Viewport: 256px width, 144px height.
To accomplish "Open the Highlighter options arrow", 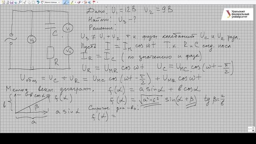I will coord(76,2).
